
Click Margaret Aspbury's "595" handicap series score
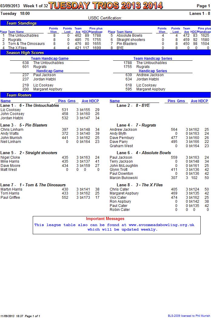pyautogui.click(x=129, y=89)
